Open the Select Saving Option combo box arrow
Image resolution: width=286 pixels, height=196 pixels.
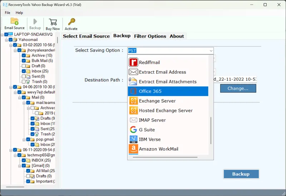coord(210,51)
